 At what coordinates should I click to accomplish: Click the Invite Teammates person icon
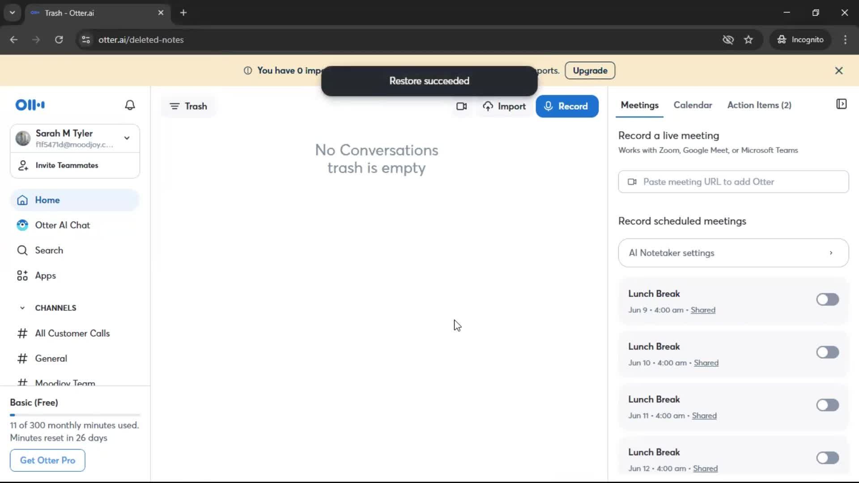tap(23, 165)
